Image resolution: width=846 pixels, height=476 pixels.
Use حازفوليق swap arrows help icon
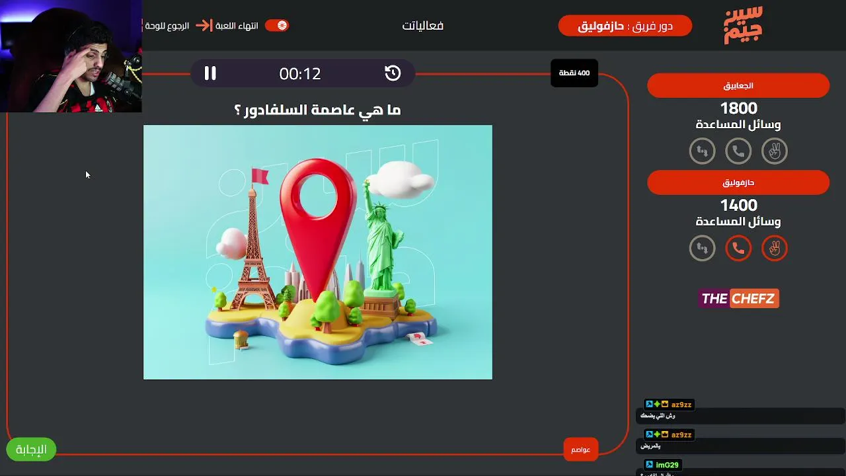coord(702,249)
